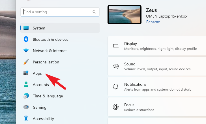Screen dimensions: 206x124
Task: Click the Gaming controller icon
Action: [26, 107]
